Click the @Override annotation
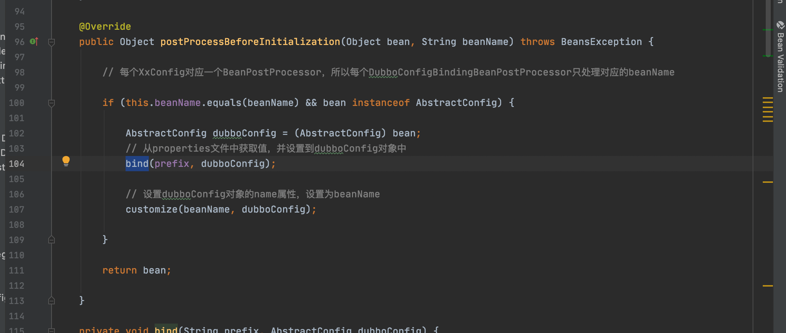Screen dimensions: 786x333 coord(105,26)
